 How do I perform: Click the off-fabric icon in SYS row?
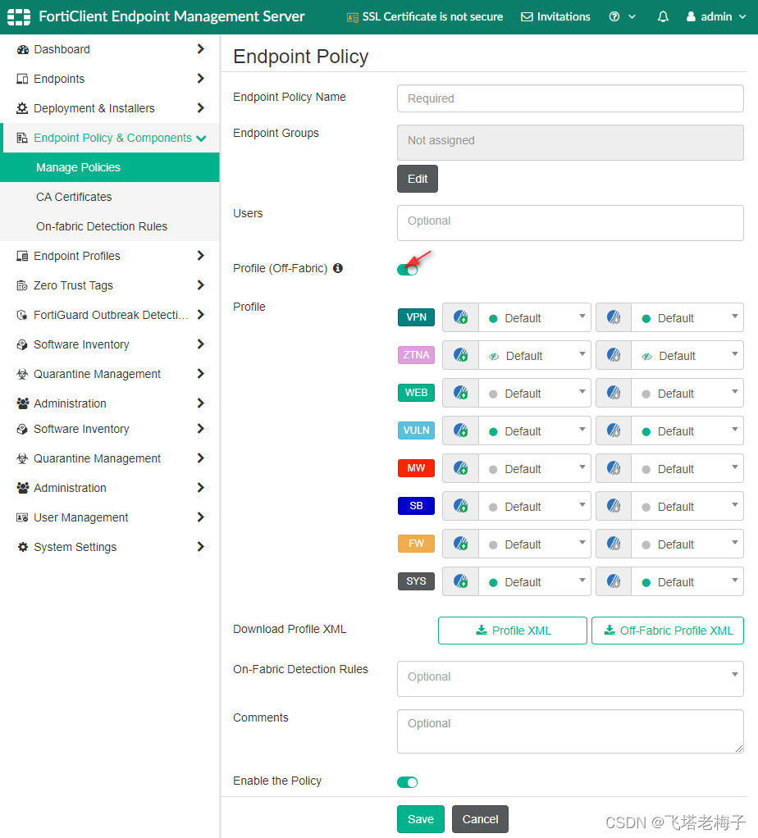(614, 581)
